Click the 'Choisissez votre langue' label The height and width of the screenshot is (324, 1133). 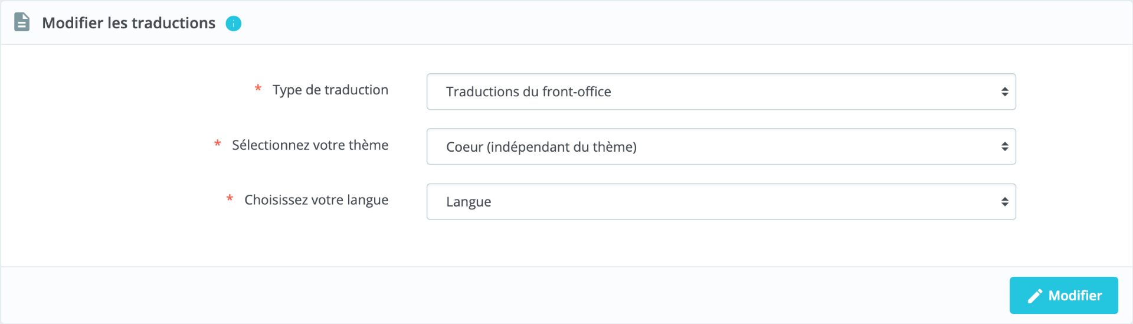pos(316,200)
